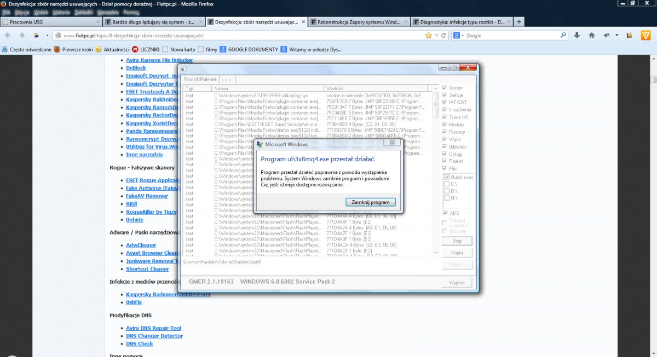
Task: Close the Rekonstrukcja Zapory systemu tab
Action: click(406, 22)
